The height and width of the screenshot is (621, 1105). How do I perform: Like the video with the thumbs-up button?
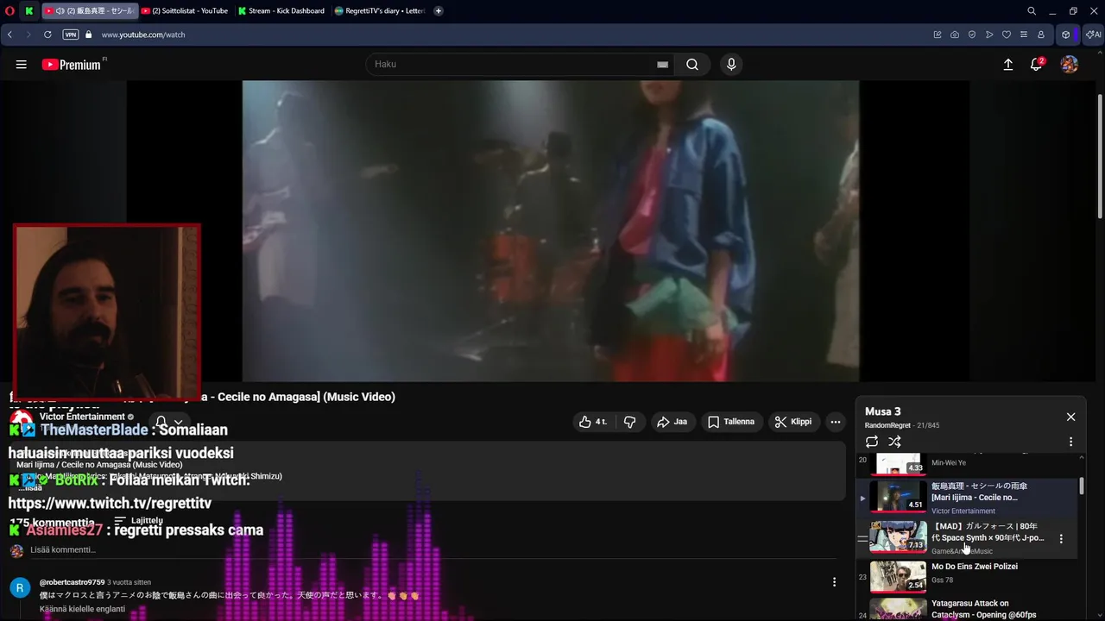(x=593, y=422)
